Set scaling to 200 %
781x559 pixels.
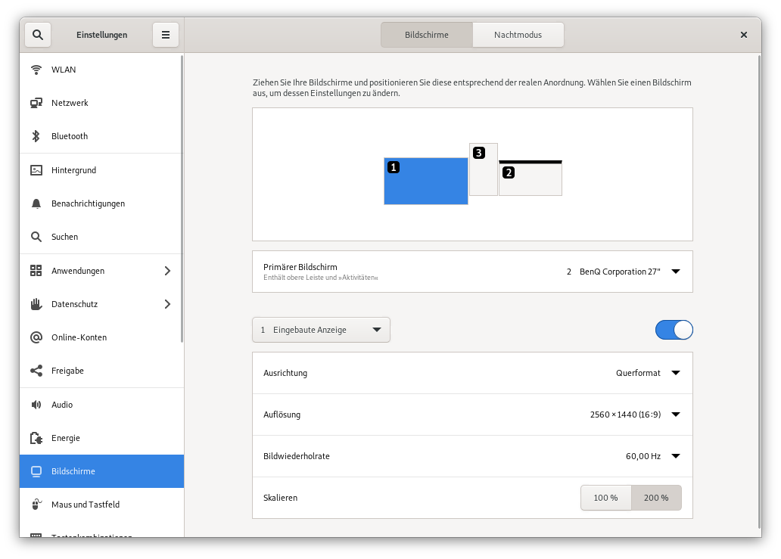[x=656, y=498]
